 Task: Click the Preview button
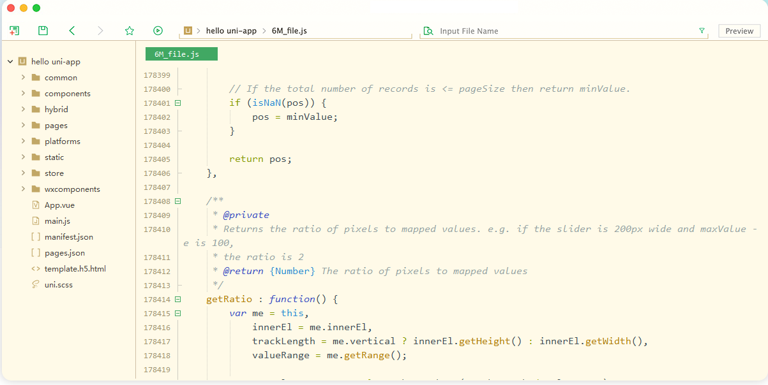coord(739,31)
